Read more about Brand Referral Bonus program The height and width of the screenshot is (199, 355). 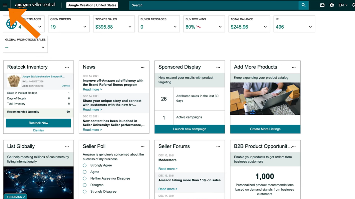(92, 89)
